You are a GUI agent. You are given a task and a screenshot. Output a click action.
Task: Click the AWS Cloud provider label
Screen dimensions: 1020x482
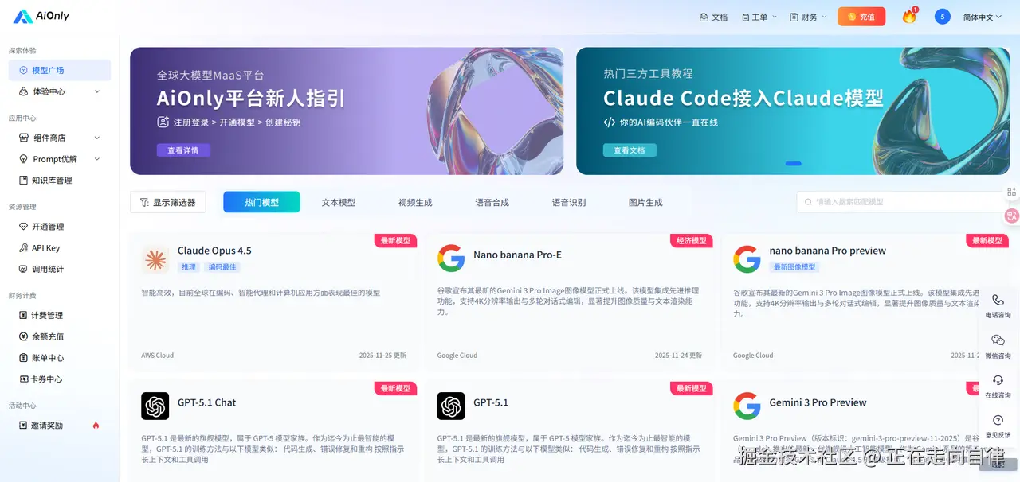tap(158, 356)
